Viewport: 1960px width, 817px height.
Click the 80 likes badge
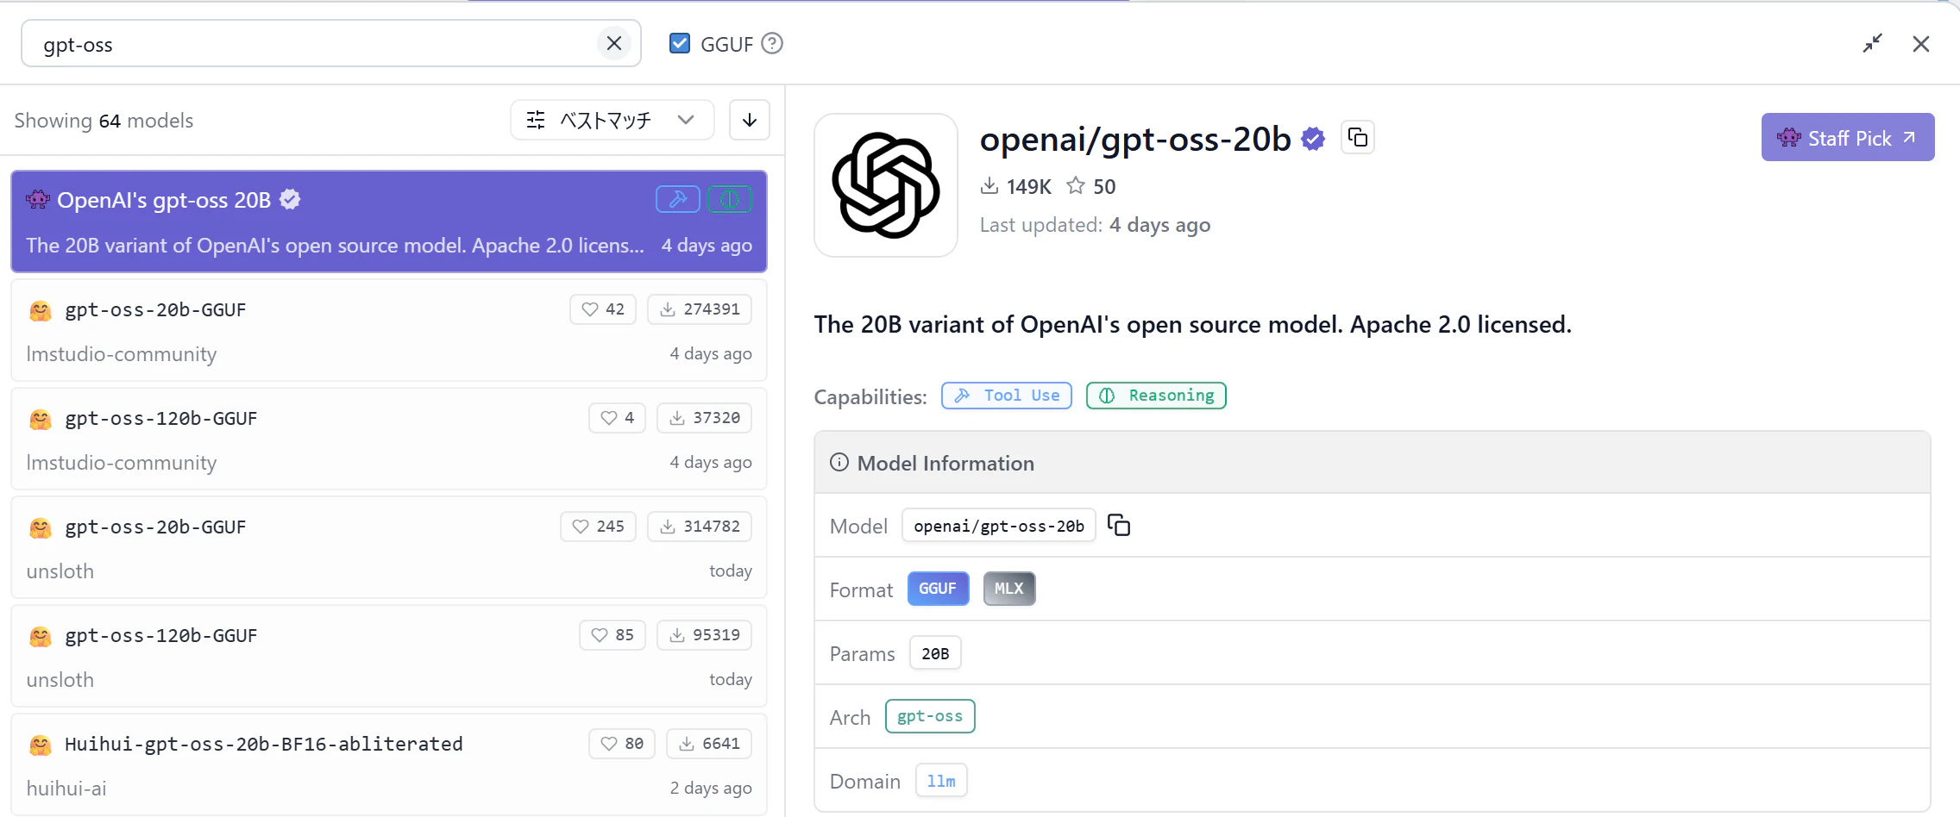pos(622,744)
